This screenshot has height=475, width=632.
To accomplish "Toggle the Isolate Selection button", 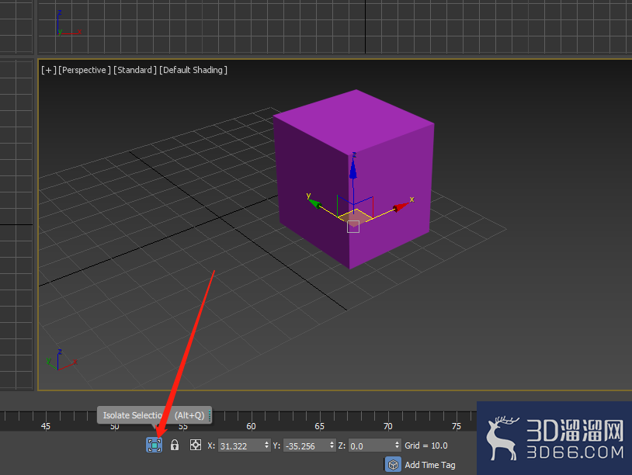I will (154, 445).
